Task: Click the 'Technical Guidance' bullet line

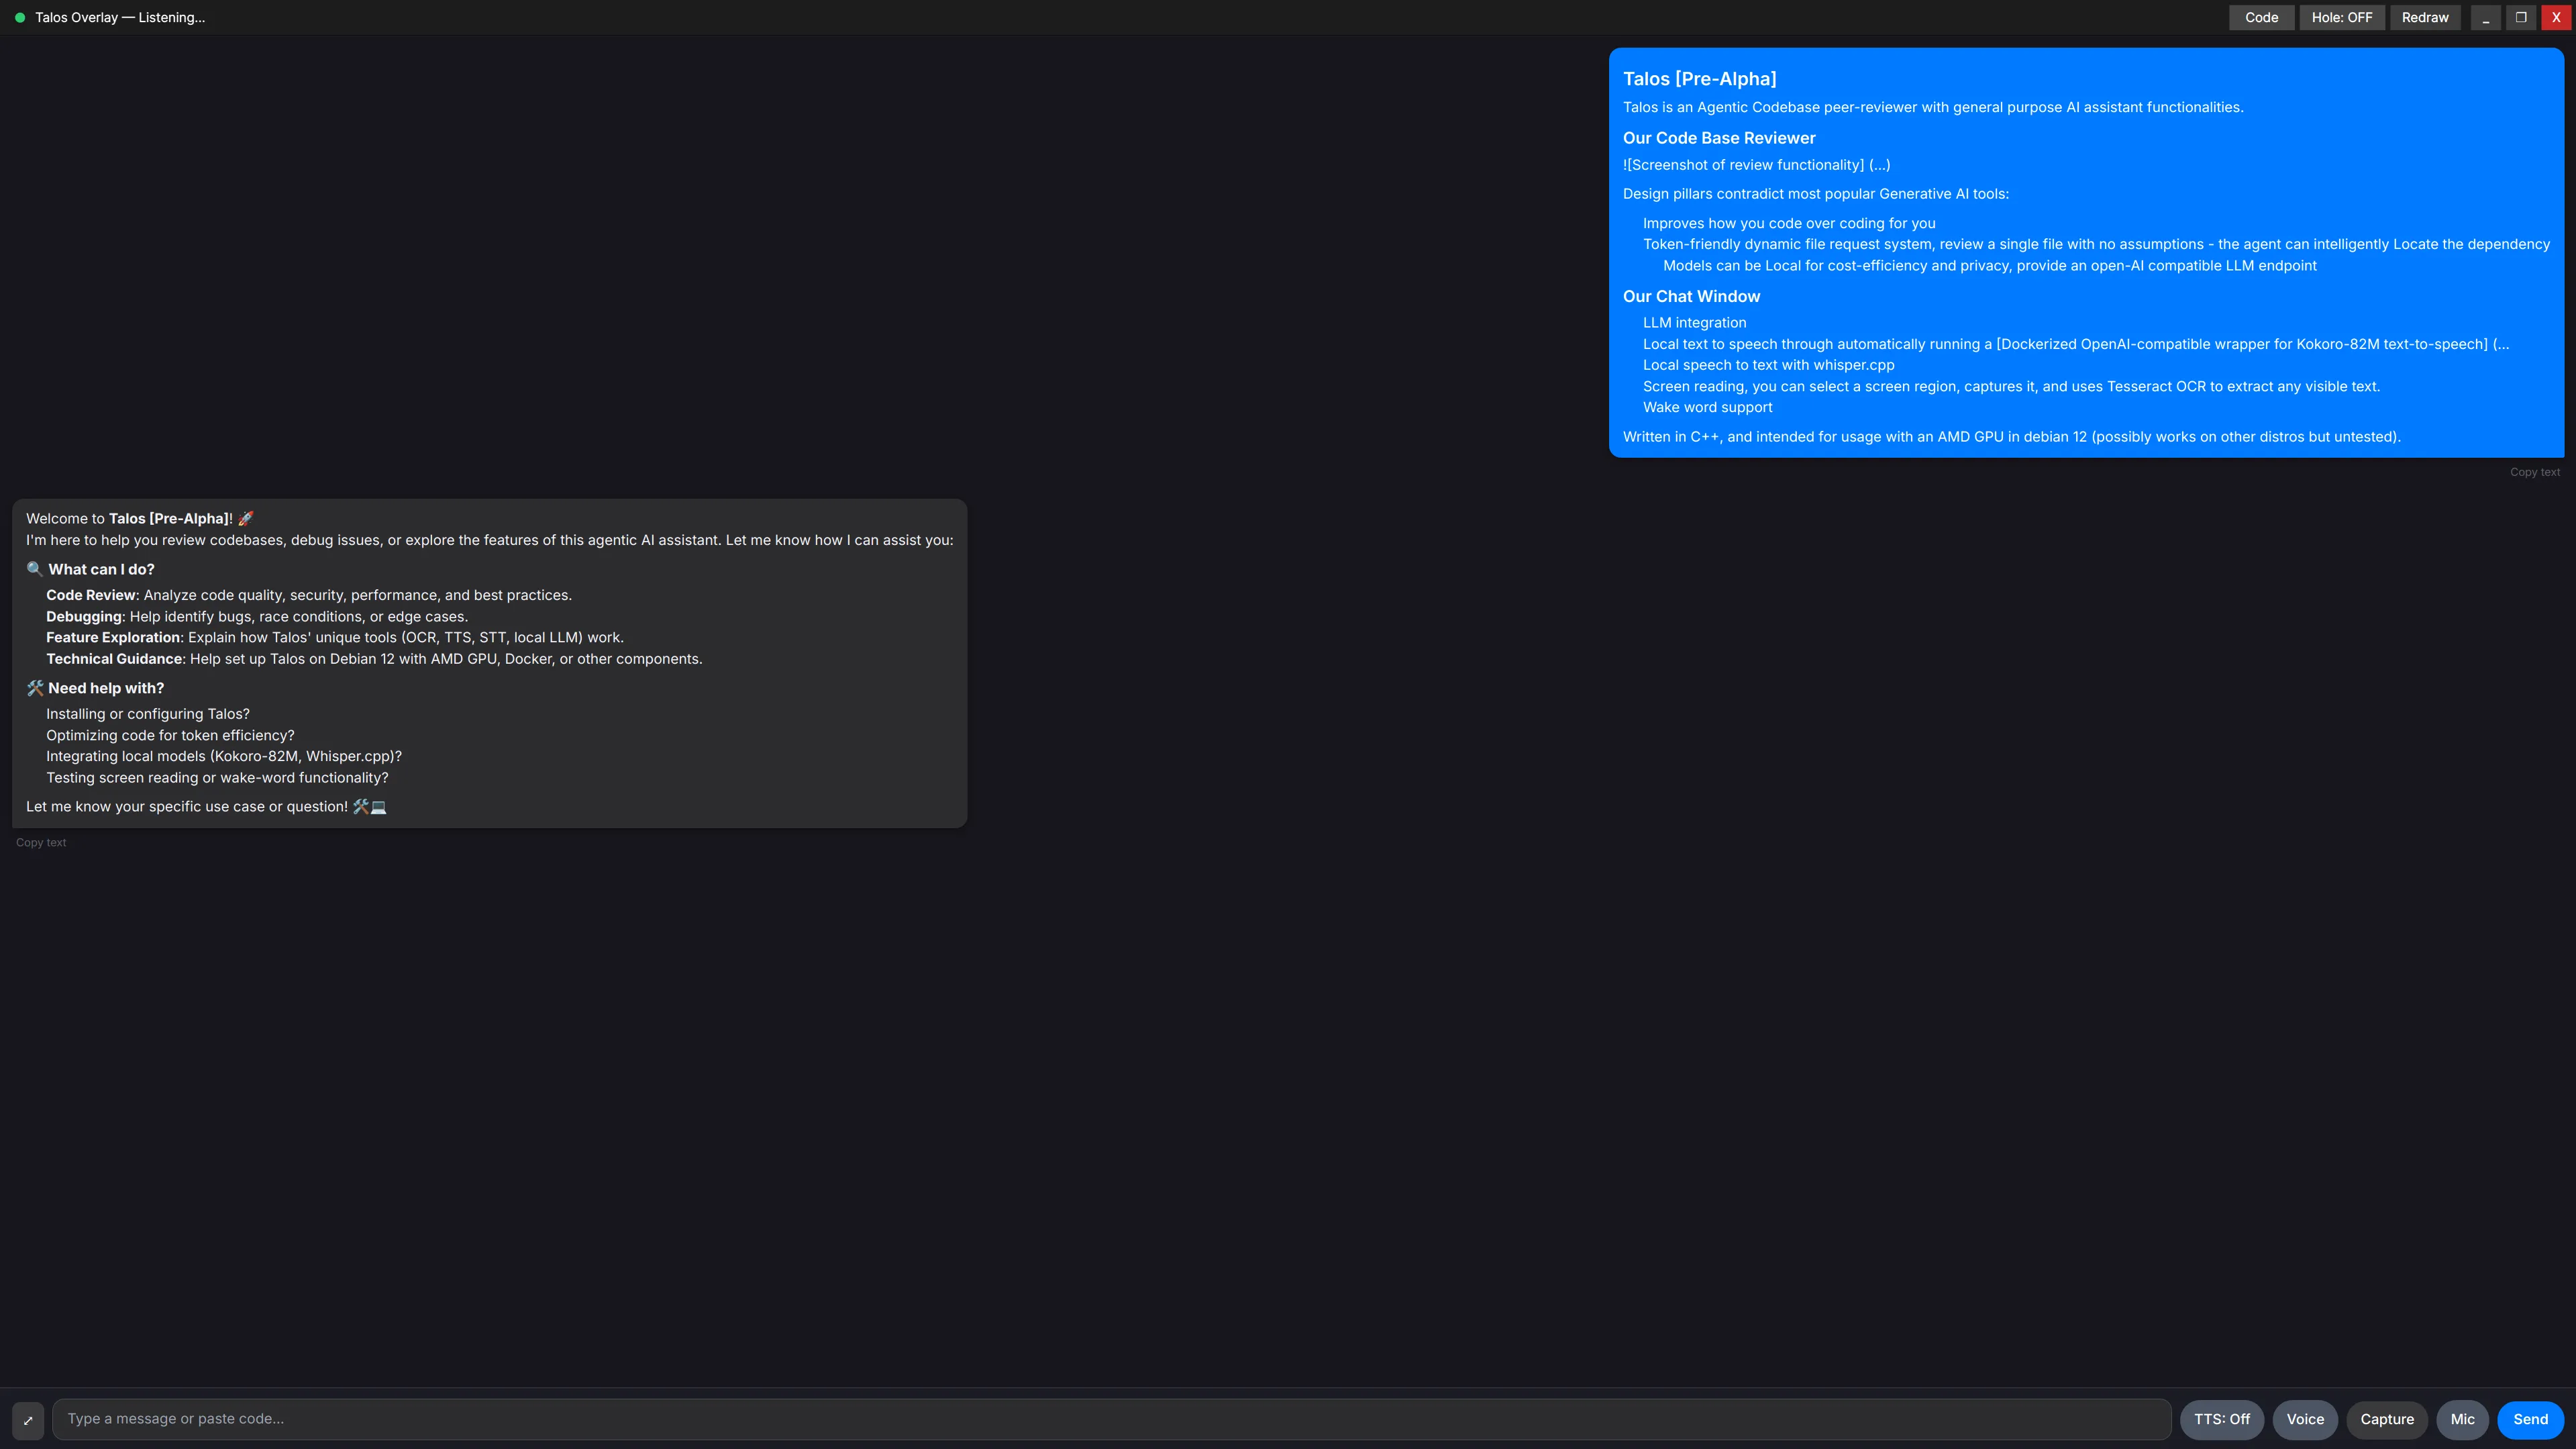Action: pyautogui.click(x=374, y=659)
